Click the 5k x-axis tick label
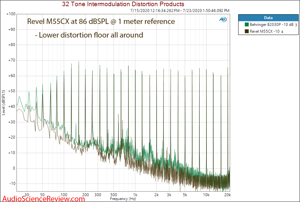 coord(185,195)
